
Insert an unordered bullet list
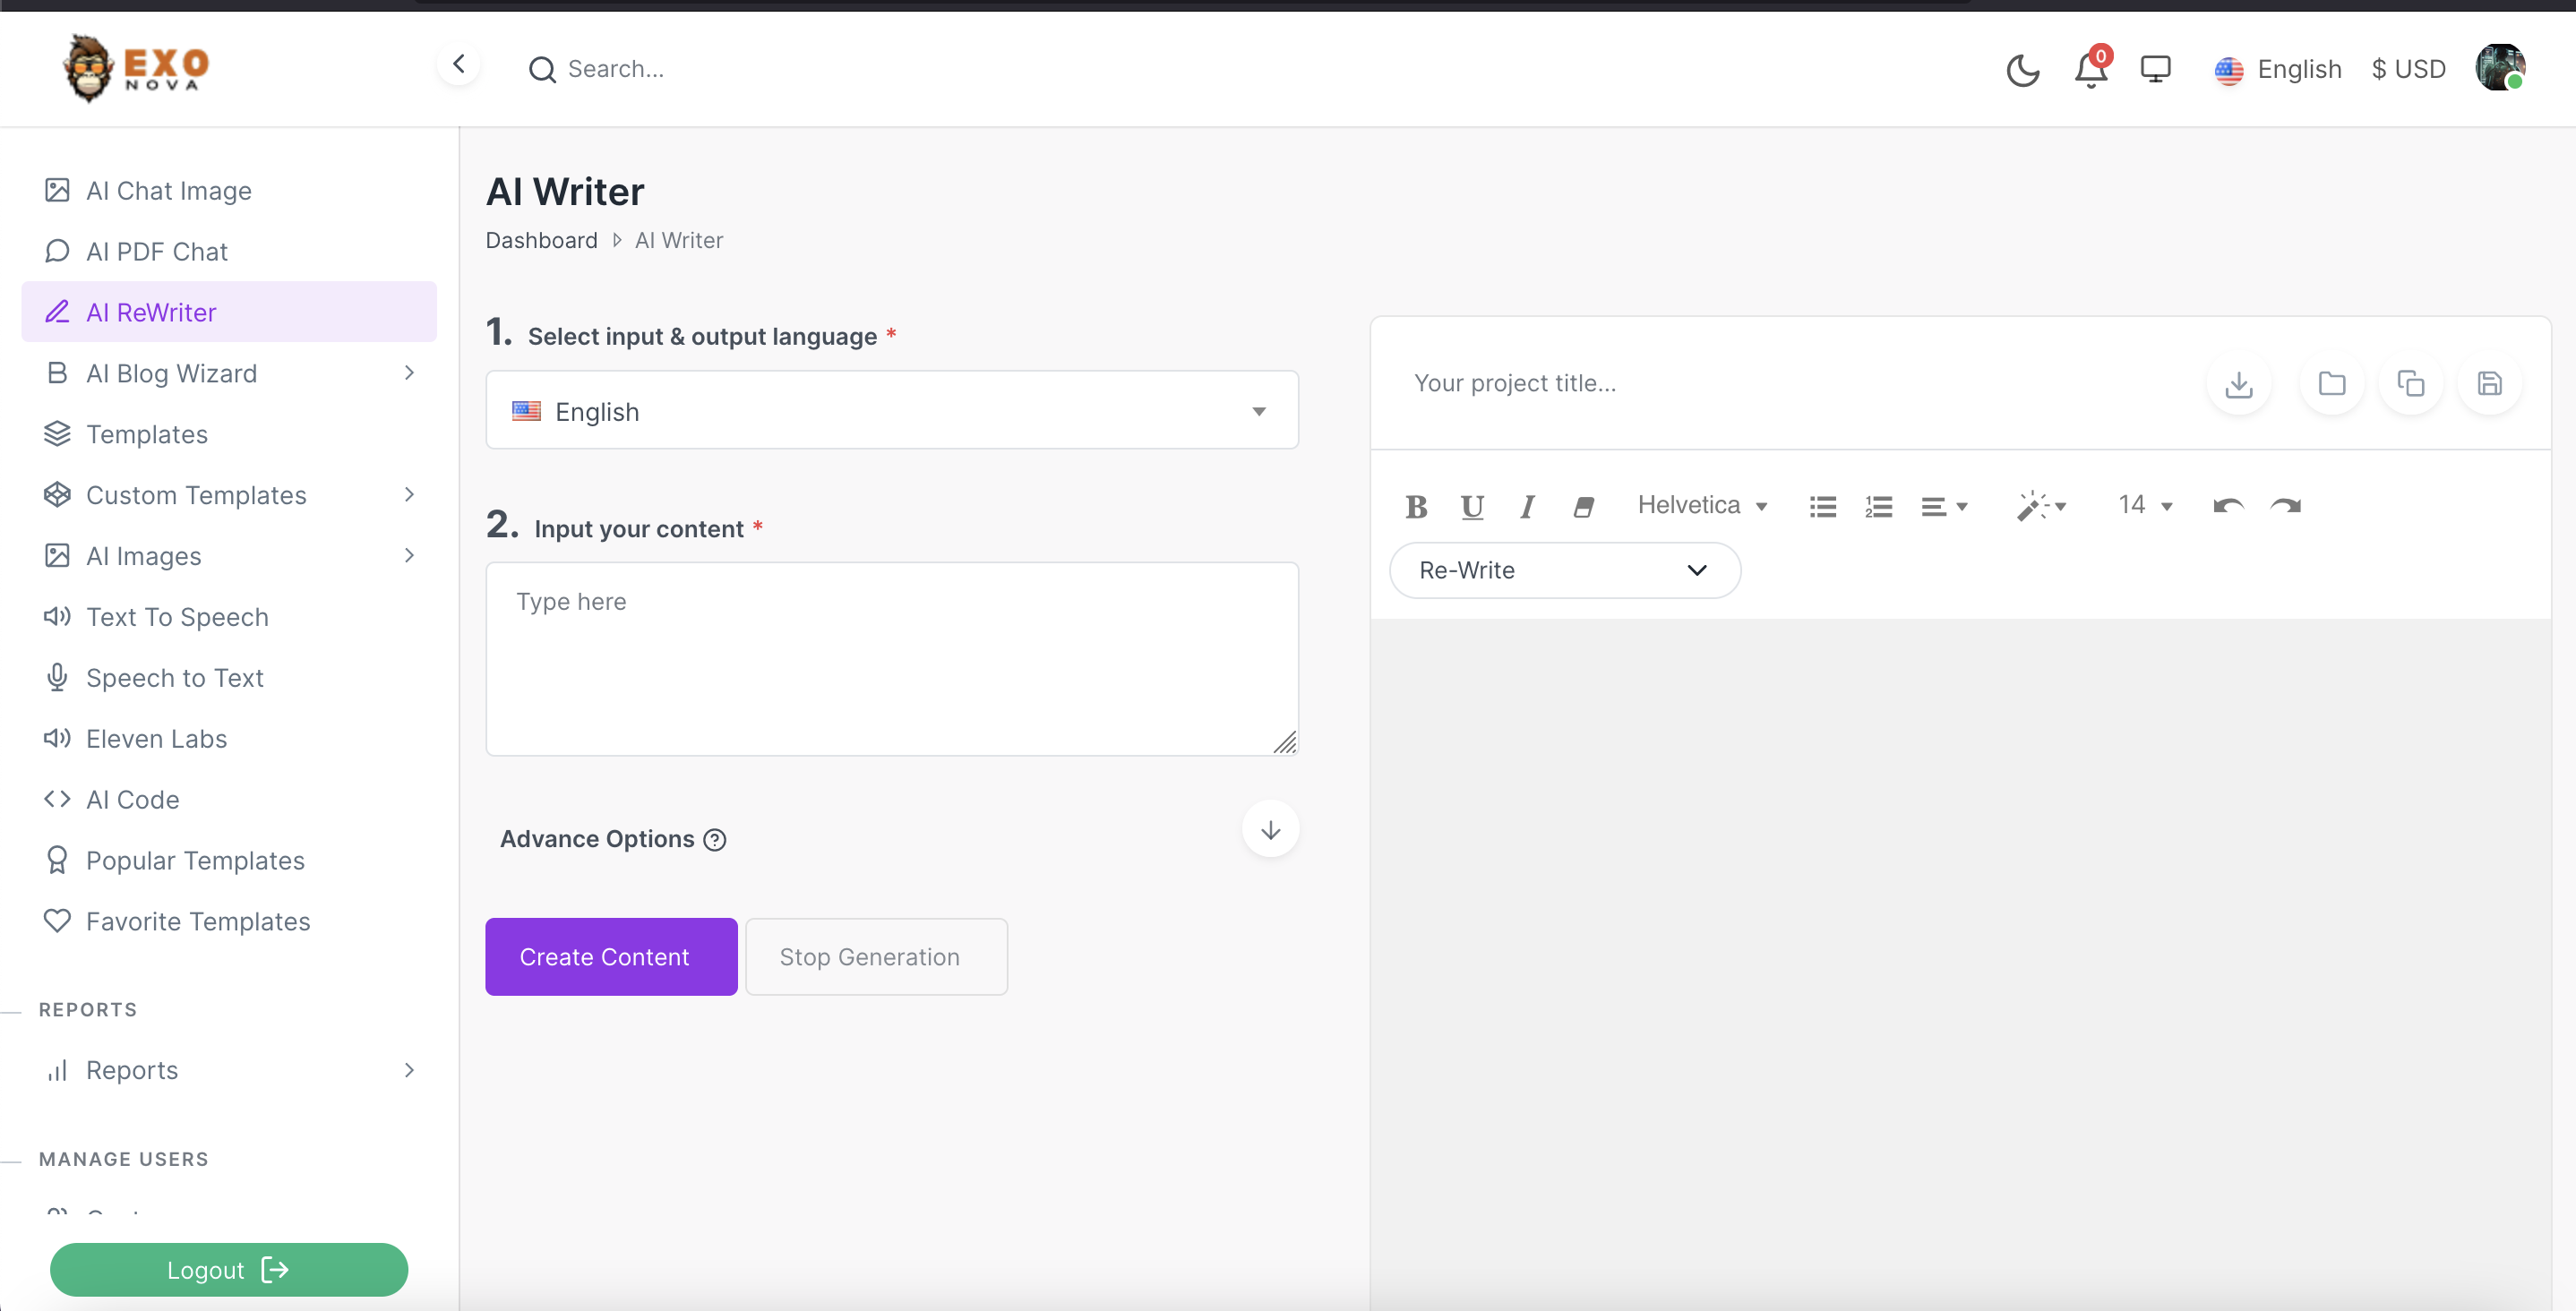tap(1822, 507)
